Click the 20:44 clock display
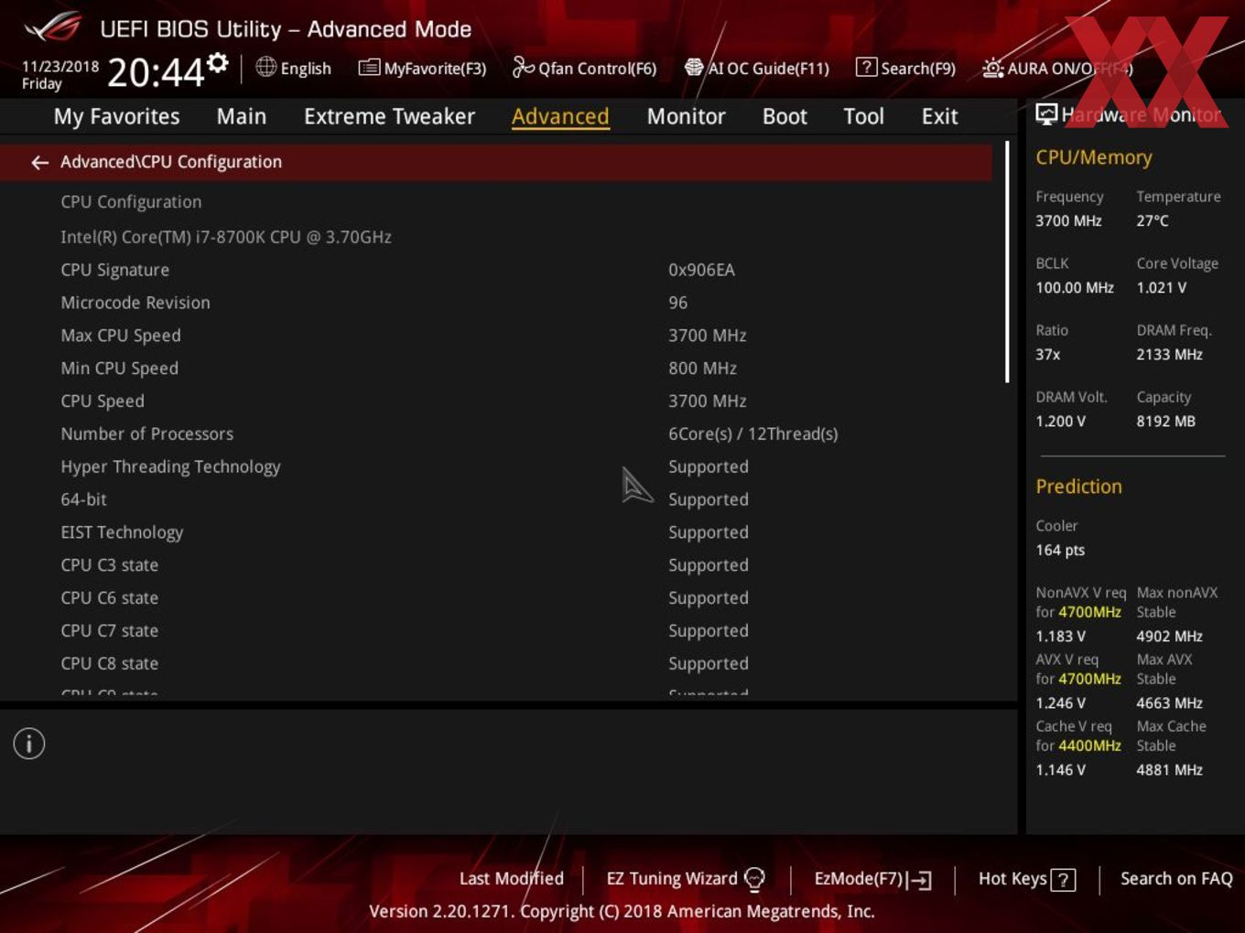This screenshot has width=1245, height=933. 155,72
